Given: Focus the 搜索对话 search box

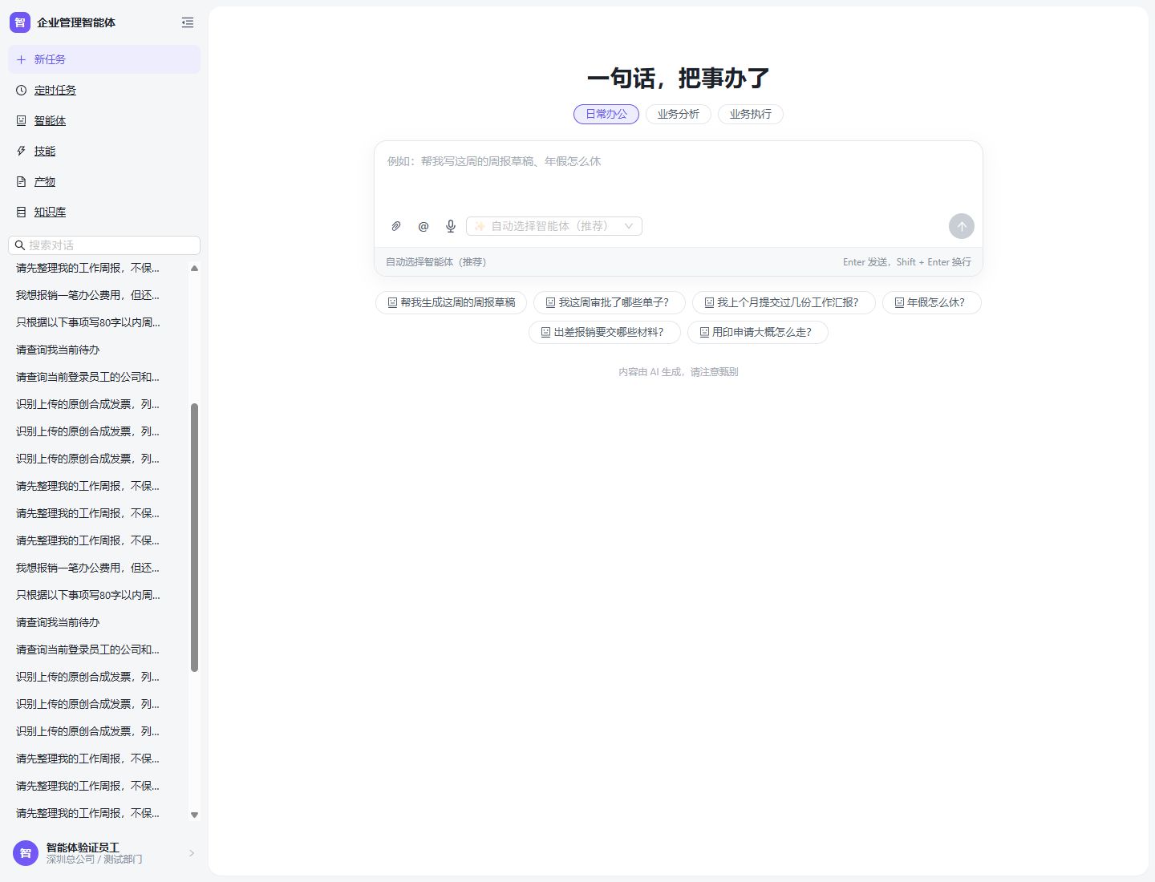Looking at the screenshot, I should (104, 245).
